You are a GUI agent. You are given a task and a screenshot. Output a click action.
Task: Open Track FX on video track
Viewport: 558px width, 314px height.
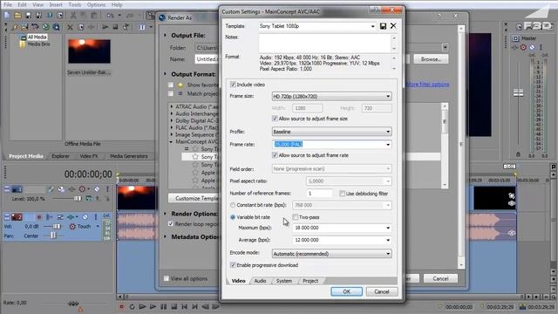click(x=71, y=189)
